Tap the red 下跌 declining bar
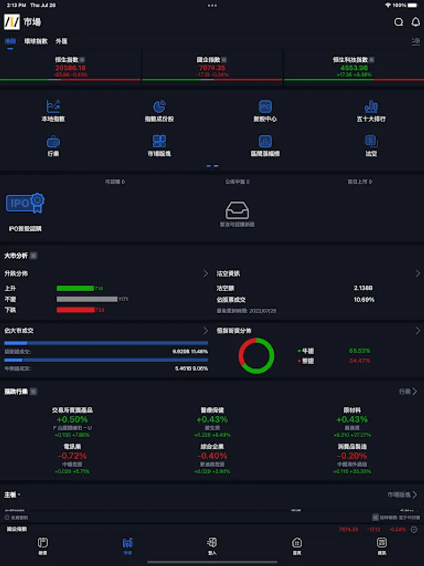 (75, 309)
